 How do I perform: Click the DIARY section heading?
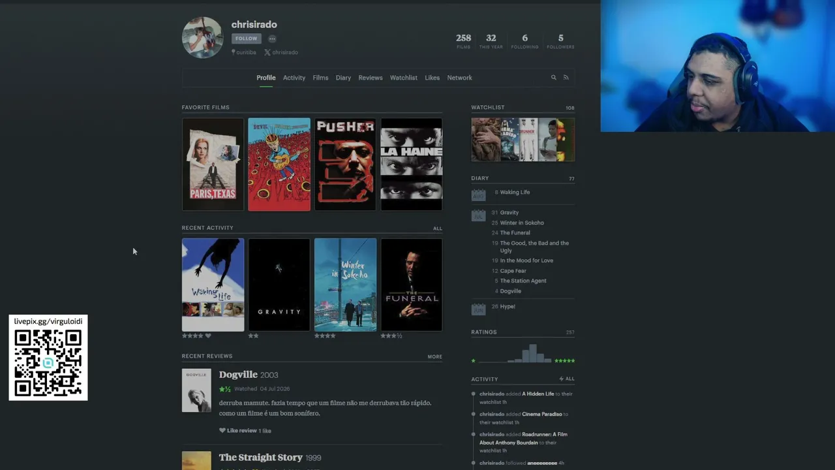[480, 178]
